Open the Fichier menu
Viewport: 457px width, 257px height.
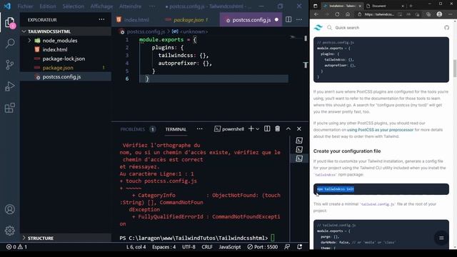pos(25,6)
